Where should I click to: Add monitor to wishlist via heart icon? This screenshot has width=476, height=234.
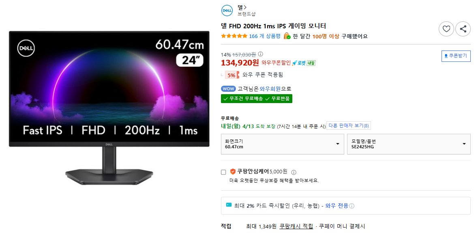coord(446,29)
